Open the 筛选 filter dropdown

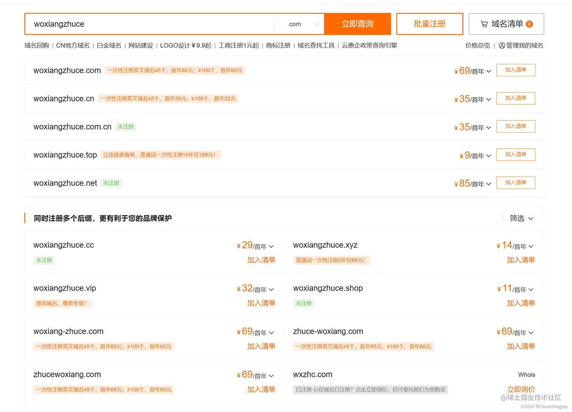point(521,218)
